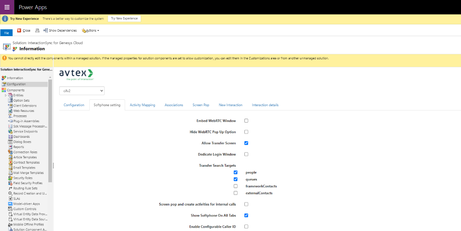Screen dimensions: 461x231
Task: Click the Option Sets icon
Action: point(10,100)
